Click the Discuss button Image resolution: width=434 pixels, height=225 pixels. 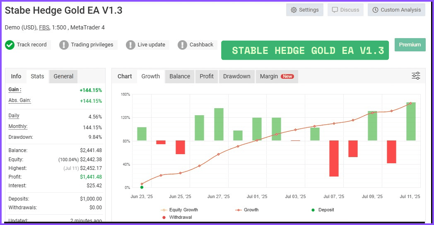pyautogui.click(x=345, y=10)
